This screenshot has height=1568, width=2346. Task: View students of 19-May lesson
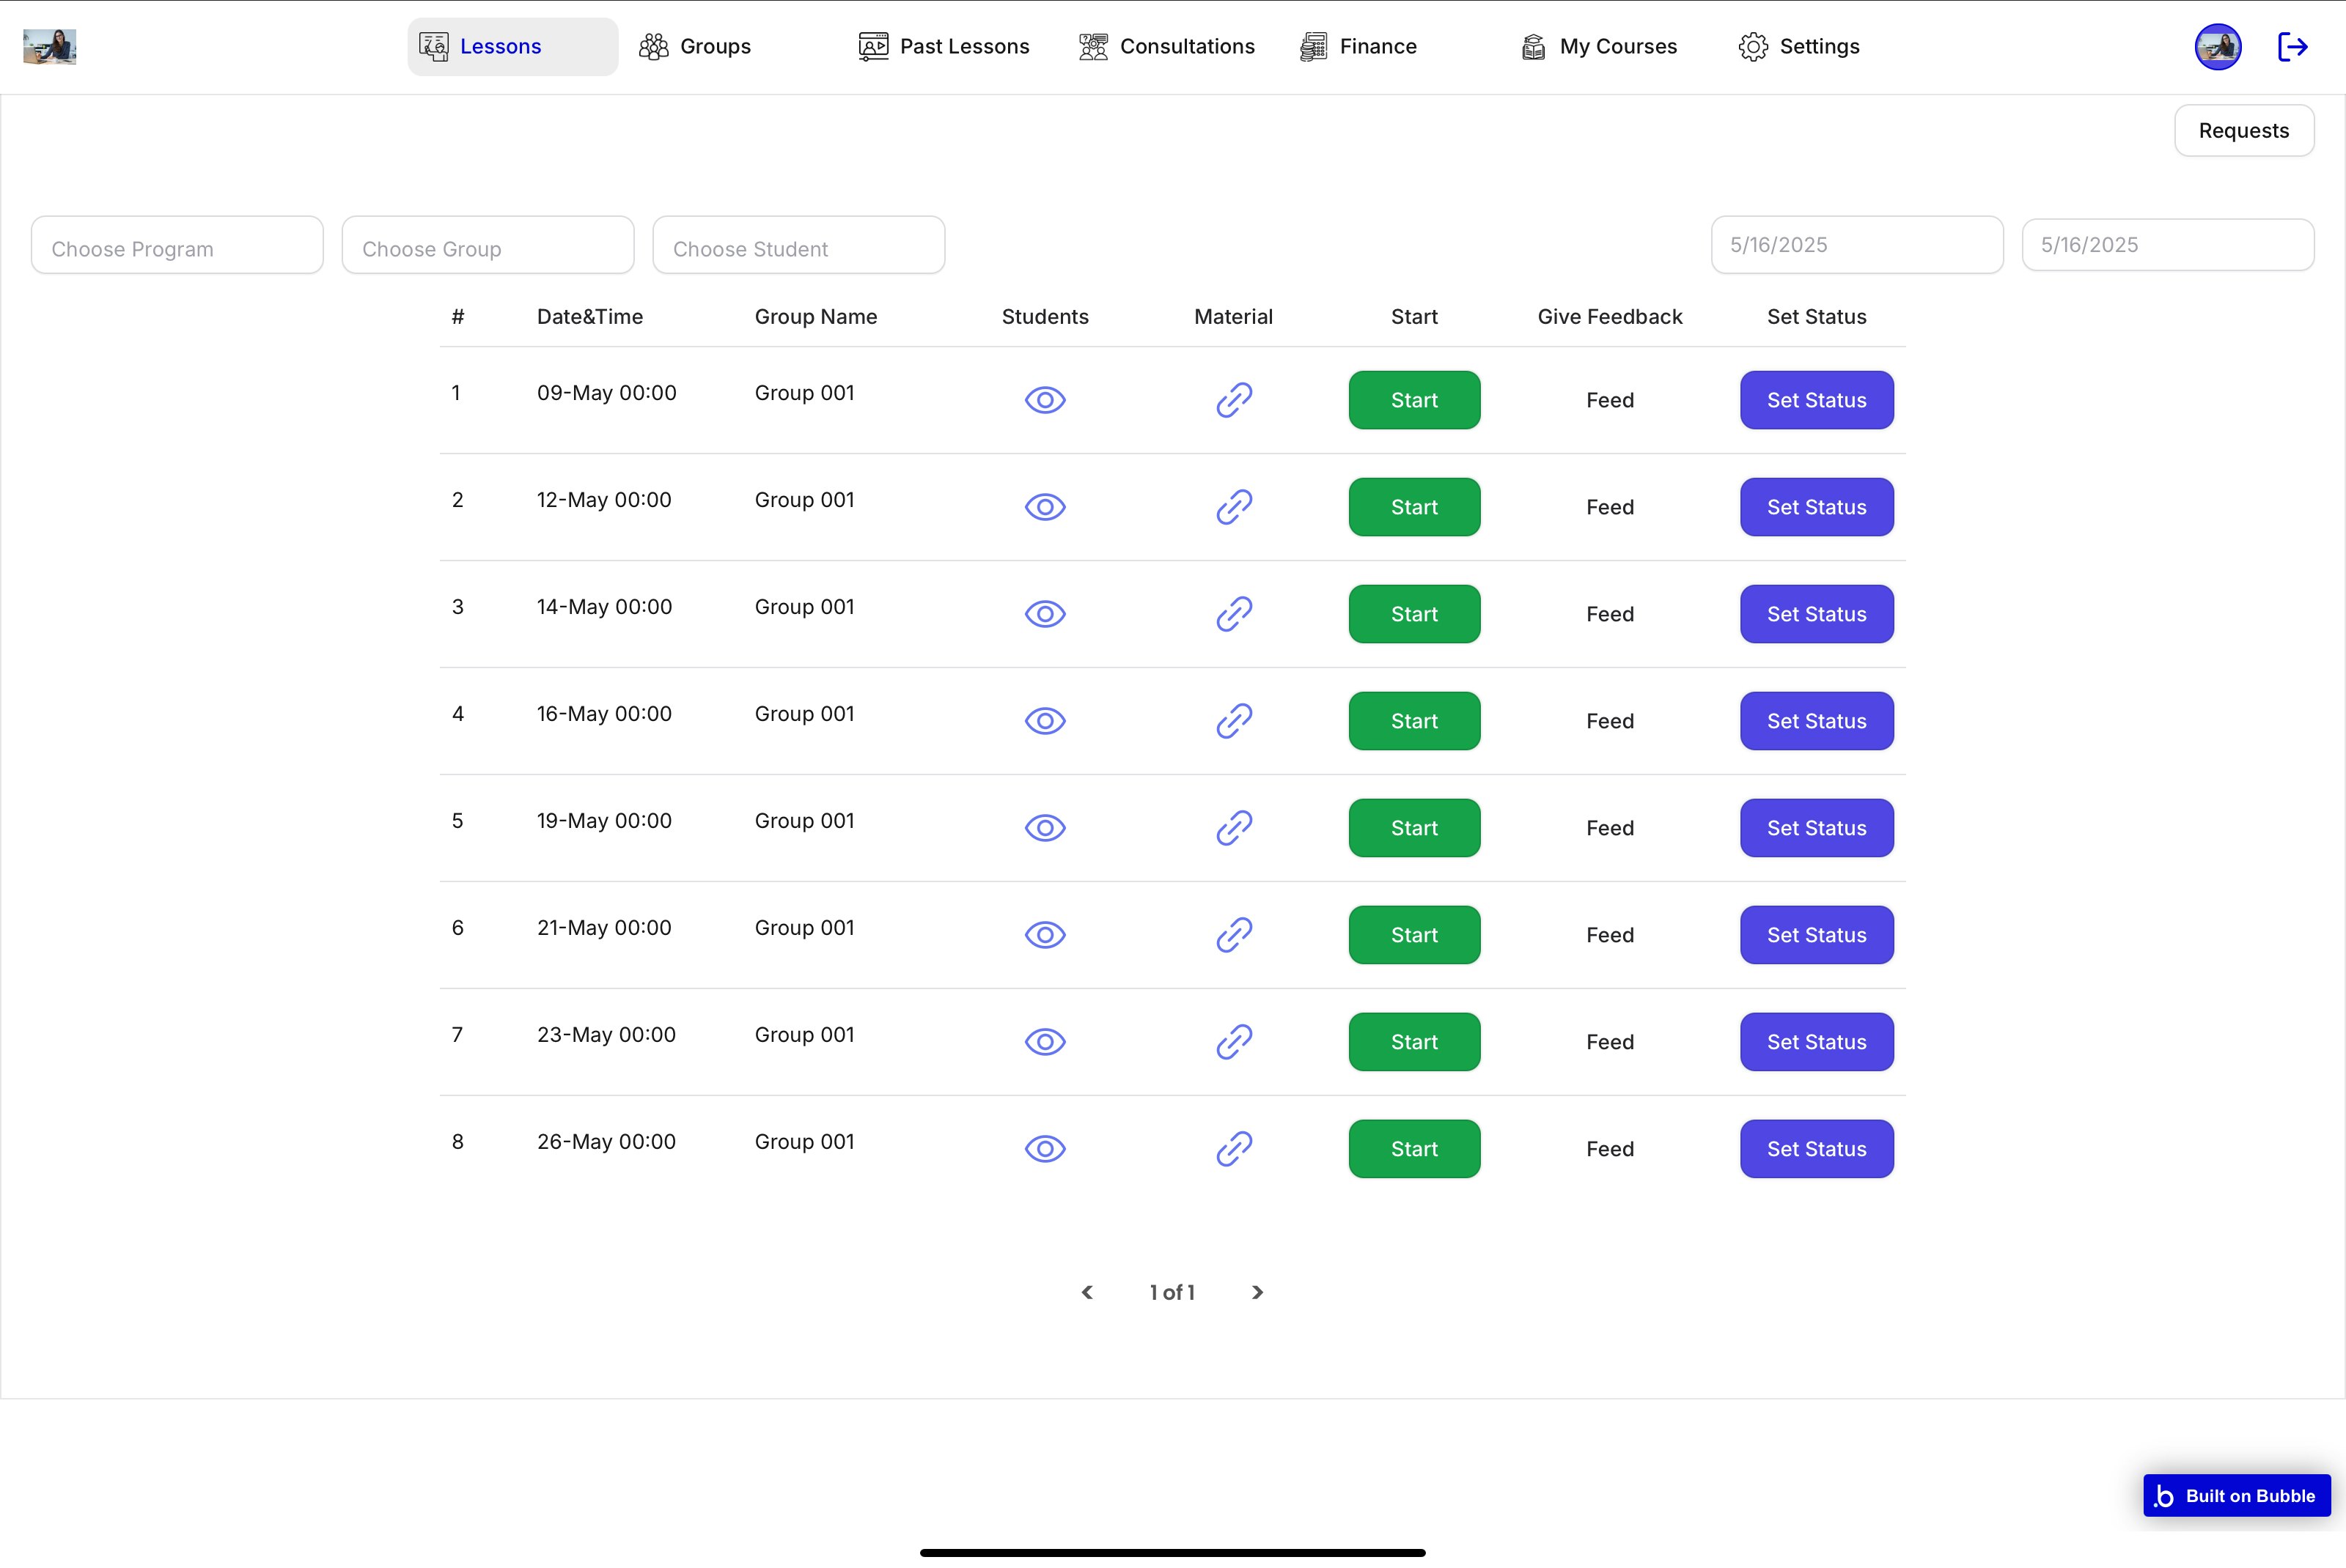(1045, 828)
